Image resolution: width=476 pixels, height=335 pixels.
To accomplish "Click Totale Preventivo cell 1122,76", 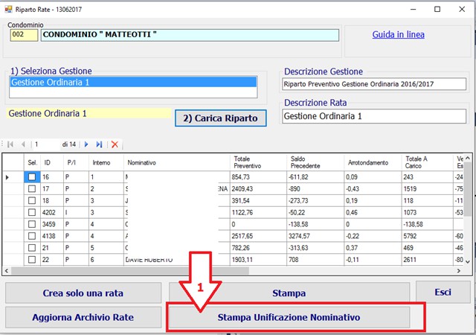I will 258,212.
